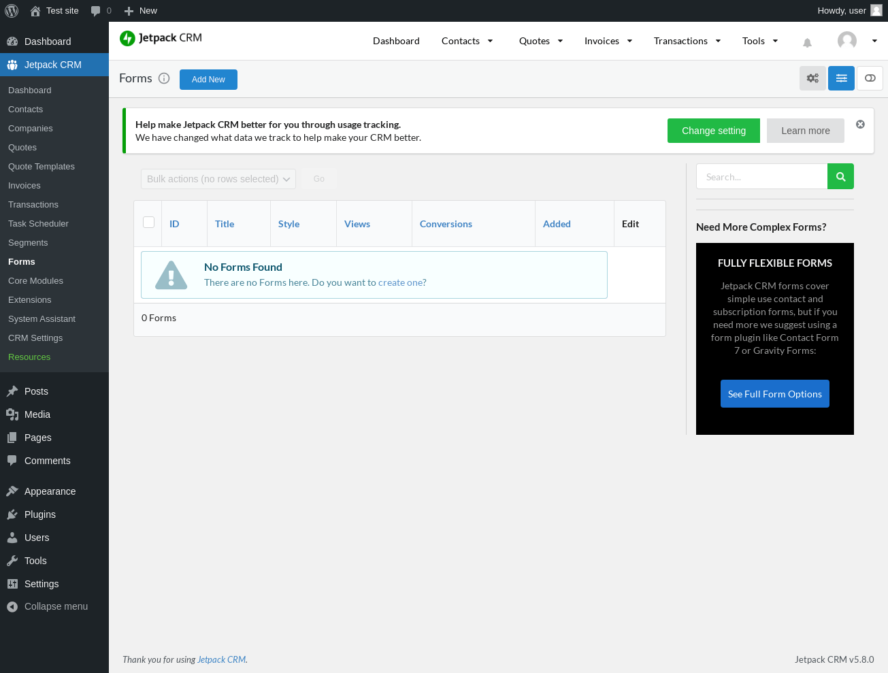Go to System Assistant in sidebar
Image resolution: width=888 pixels, height=673 pixels.
pos(42,319)
